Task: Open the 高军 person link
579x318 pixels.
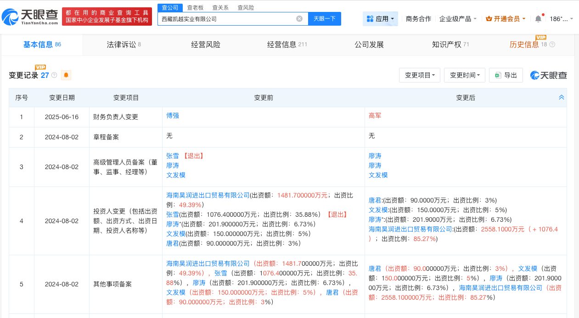Action: point(375,116)
